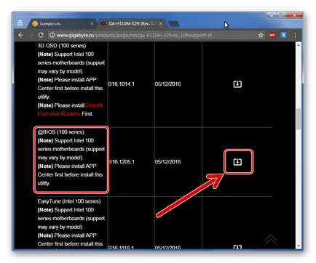316x263 pixels.
Task: Go forward in browser history
Action: point(31,35)
